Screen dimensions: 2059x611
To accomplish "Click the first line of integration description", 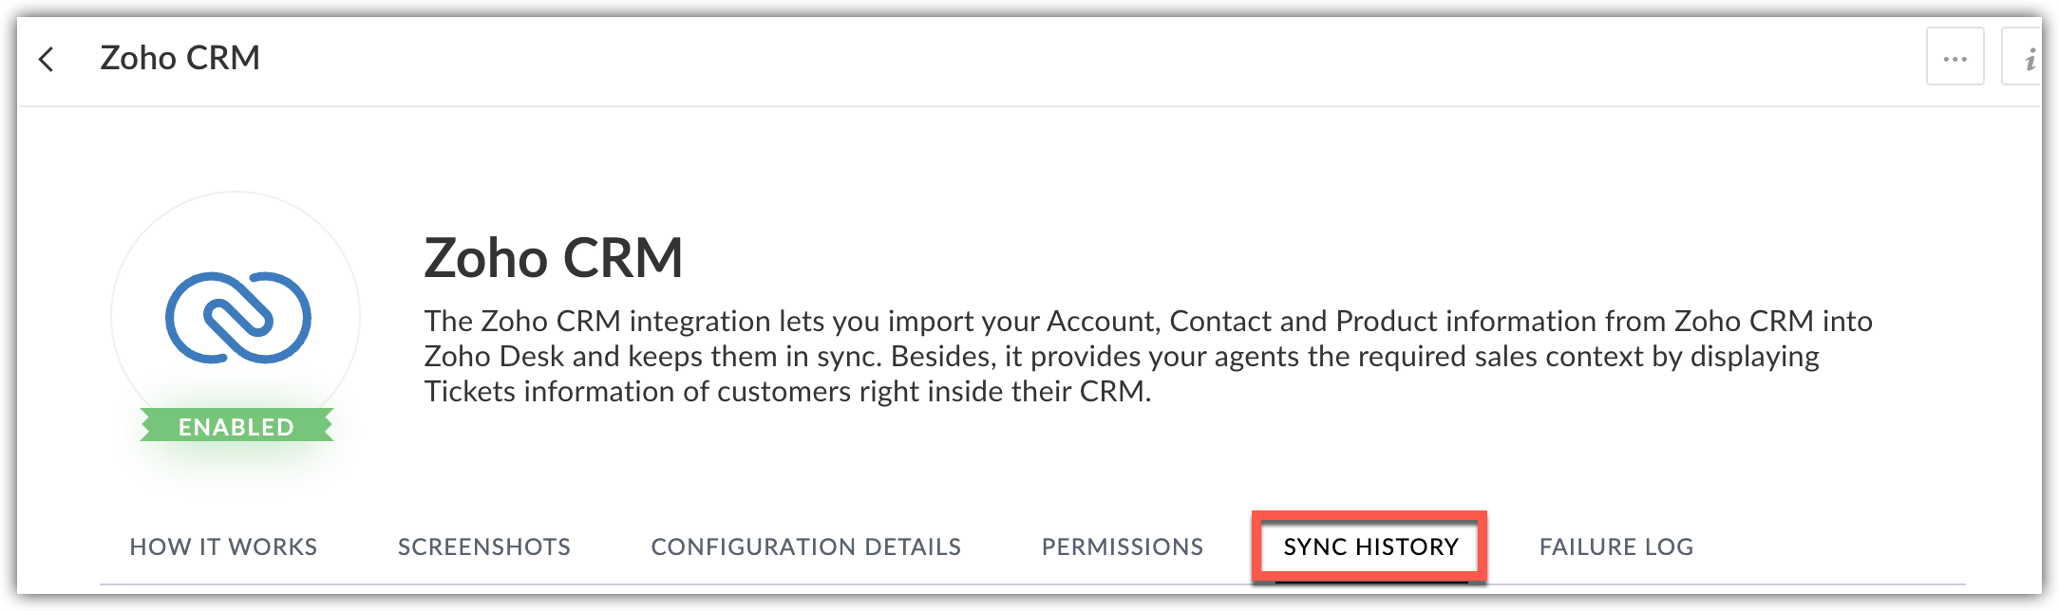I will tap(1148, 322).
